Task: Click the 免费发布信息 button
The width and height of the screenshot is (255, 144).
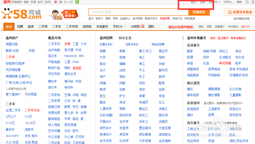Action: pos(240,12)
